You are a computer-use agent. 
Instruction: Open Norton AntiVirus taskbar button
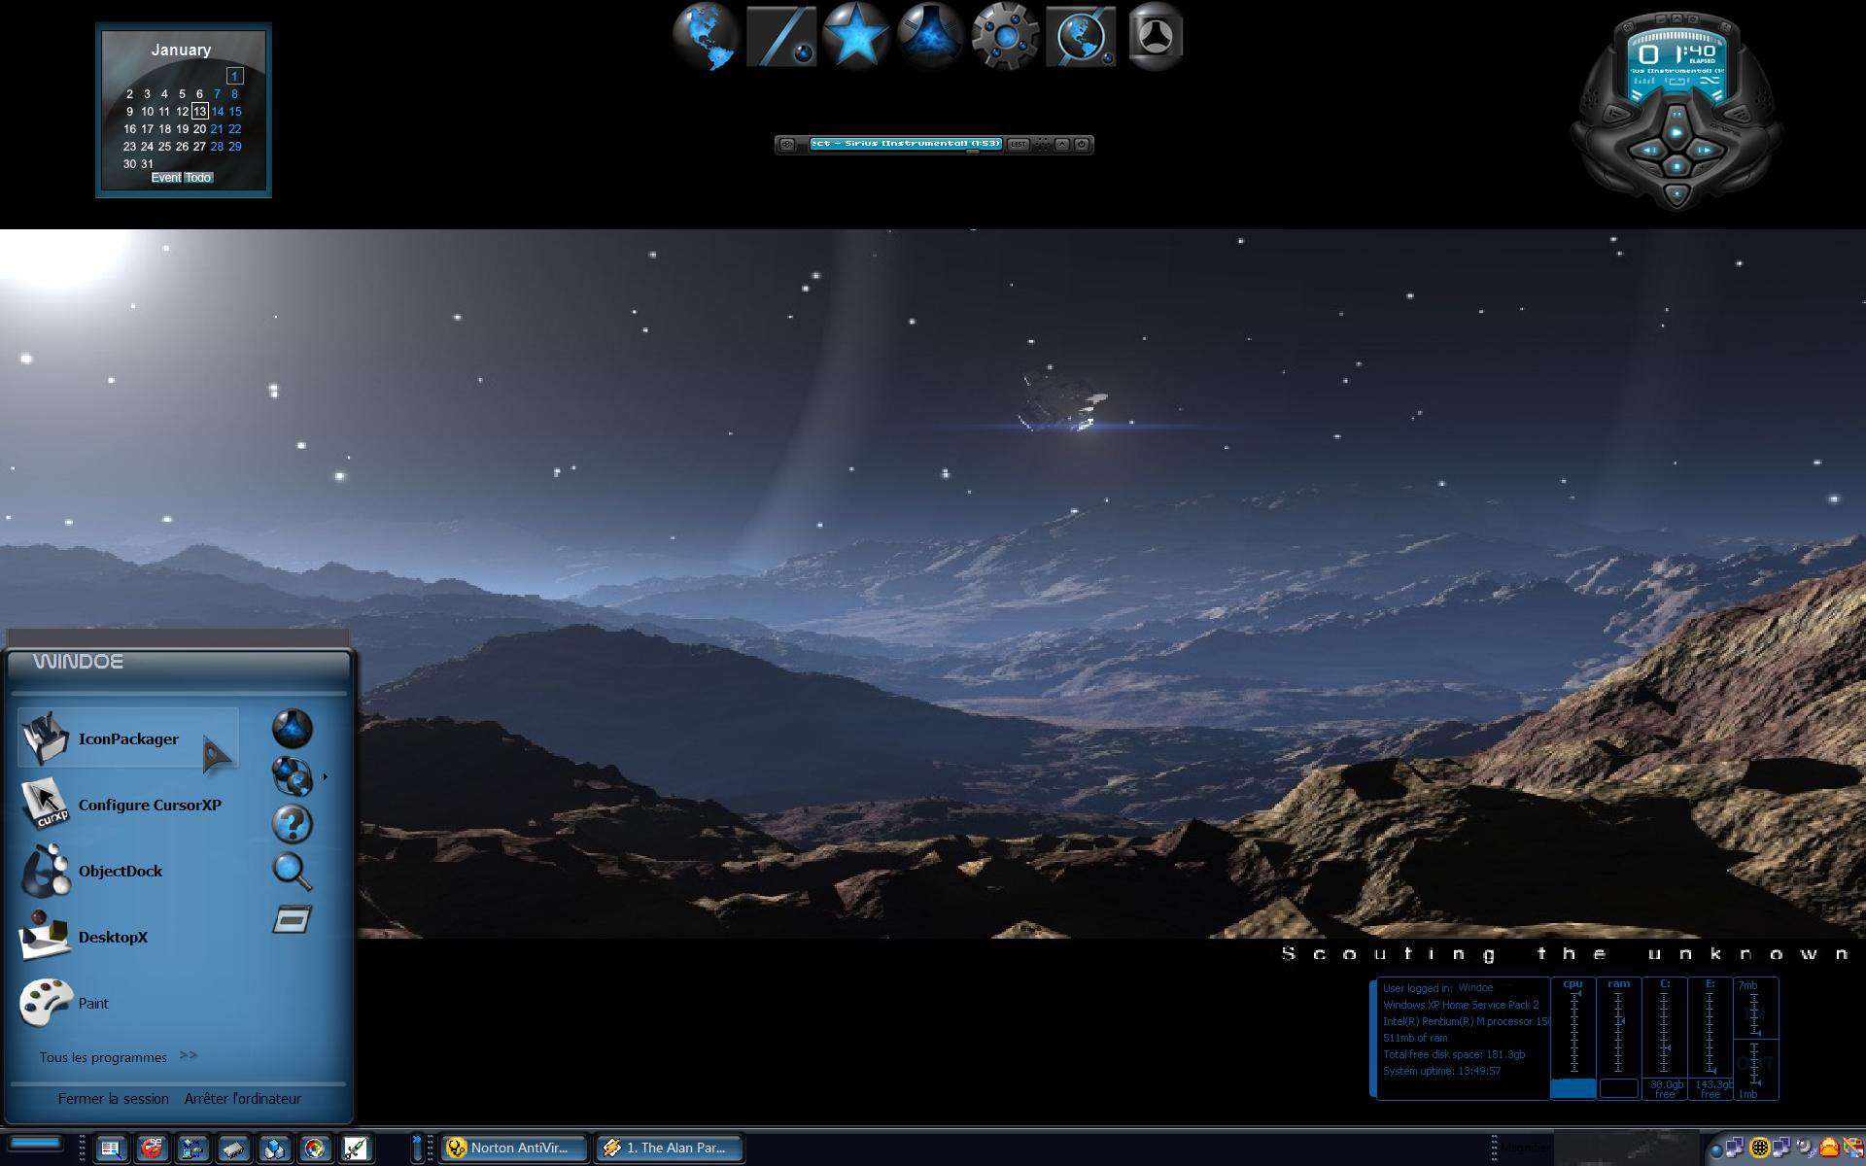[x=515, y=1148]
